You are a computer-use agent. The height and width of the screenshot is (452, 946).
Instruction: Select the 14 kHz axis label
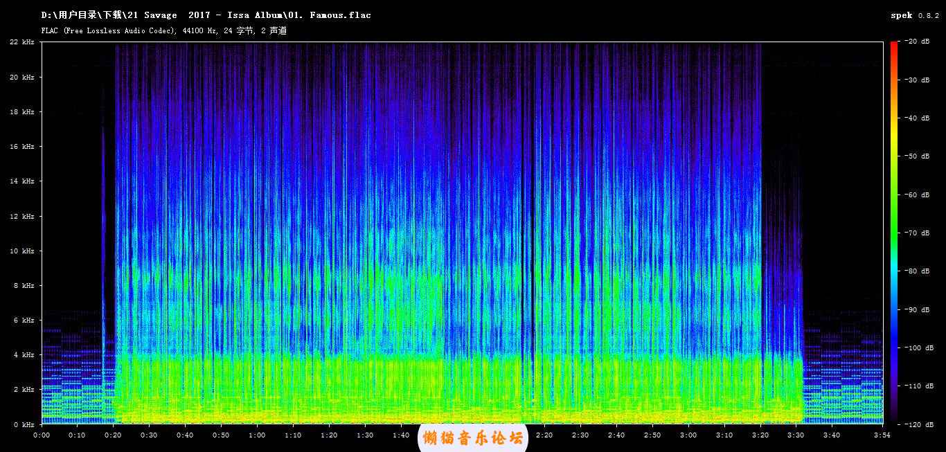22,181
